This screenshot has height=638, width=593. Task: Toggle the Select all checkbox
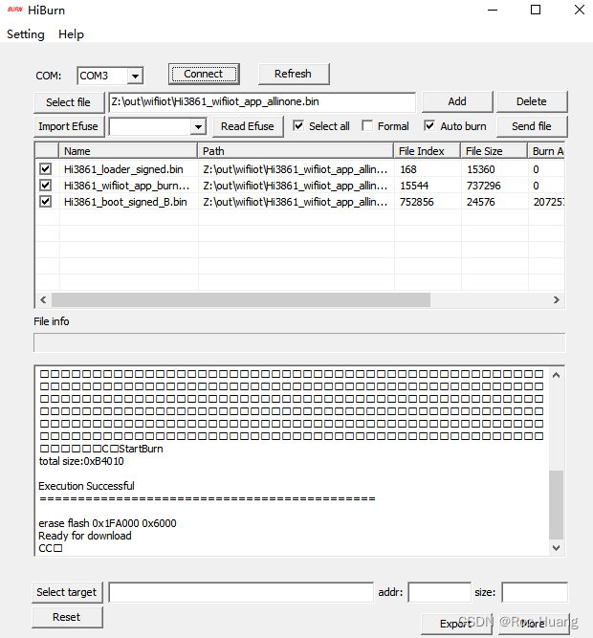(x=298, y=125)
